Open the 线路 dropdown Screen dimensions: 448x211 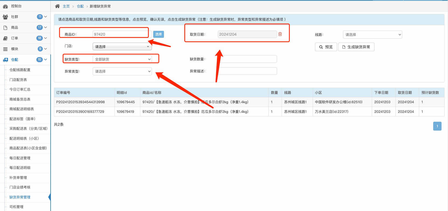point(372,35)
